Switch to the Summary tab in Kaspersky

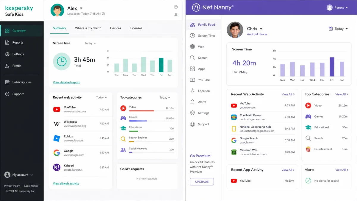(59, 28)
